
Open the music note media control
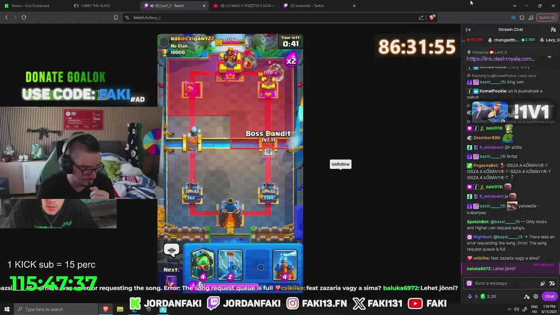click(x=531, y=17)
